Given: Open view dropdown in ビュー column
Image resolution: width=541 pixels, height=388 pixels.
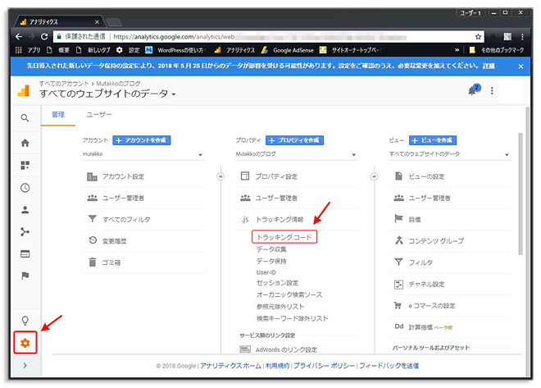Looking at the screenshot, I should click(449, 154).
